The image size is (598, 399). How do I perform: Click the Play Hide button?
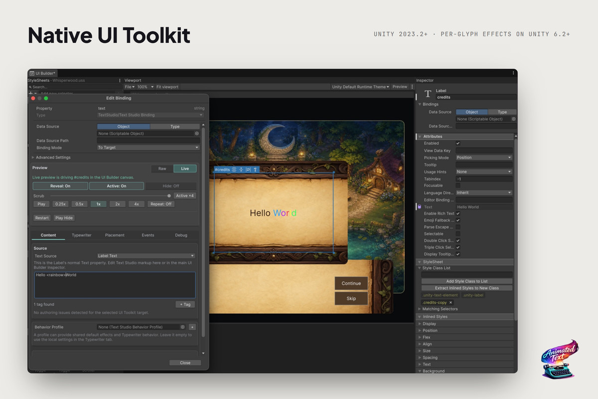(x=64, y=218)
